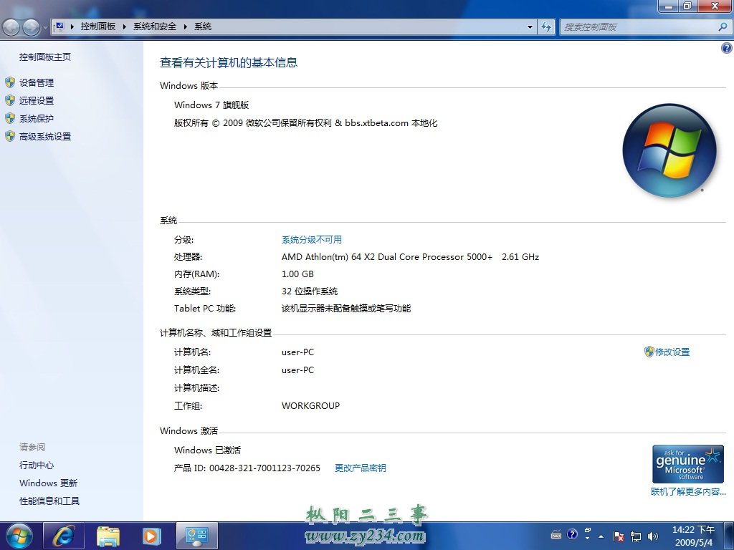Click the product ID 00428-321-7001123-70265
This screenshot has height=550, width=734.
pos(264,468)
